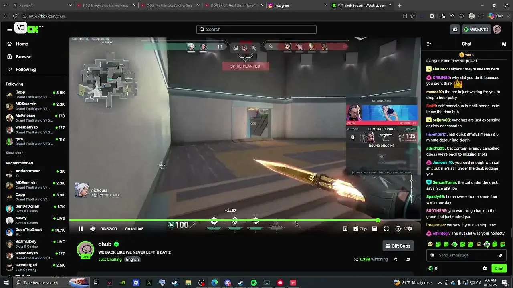
Task: Open sweatergxd channel in Recommended
Action: point(35,267)
